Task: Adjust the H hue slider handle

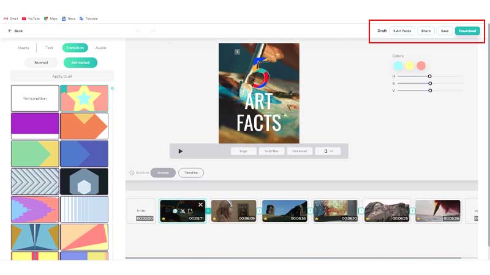Action: point(430,76)
